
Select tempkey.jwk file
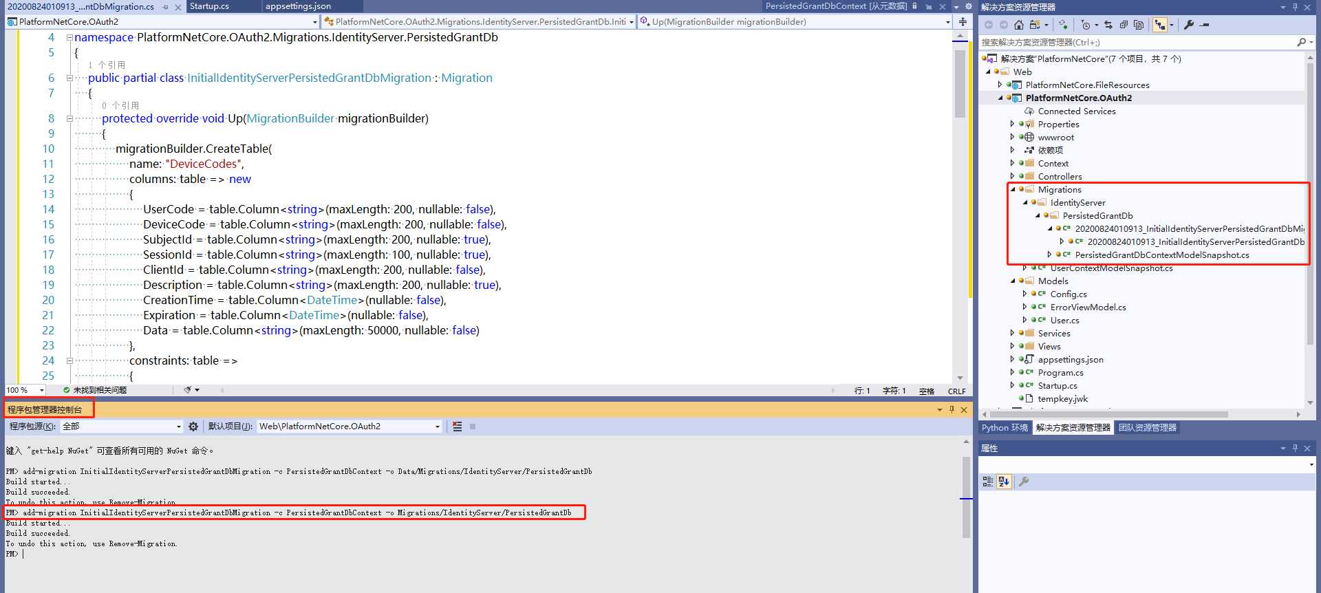(x=1062, y=399)
